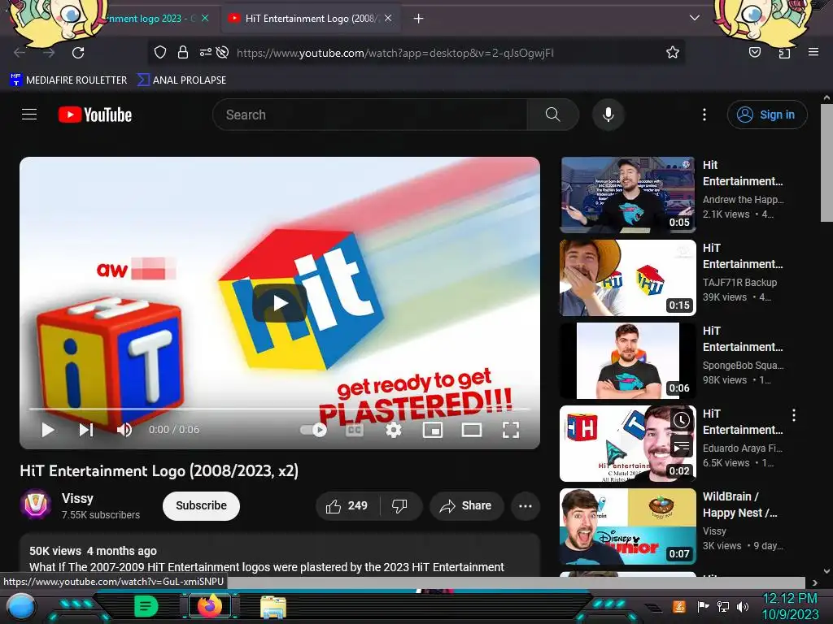833x624 pixels.
Task: Open Eduardo Araya Fi... video title
Action: click(743, 422)
